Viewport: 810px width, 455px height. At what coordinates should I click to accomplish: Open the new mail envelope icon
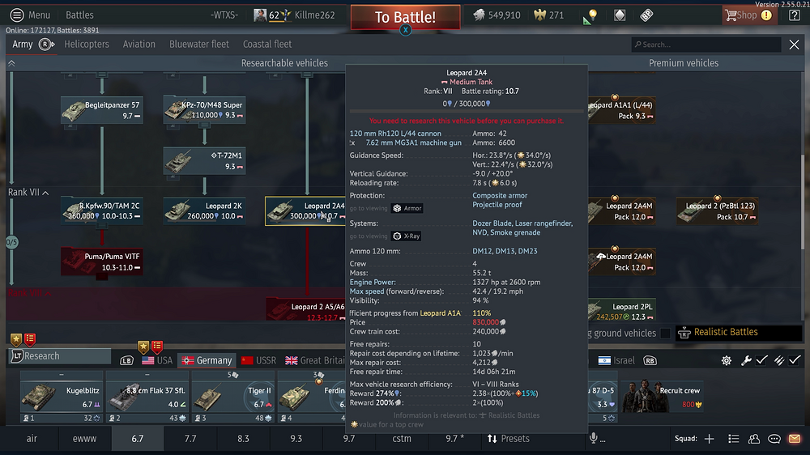795,439
